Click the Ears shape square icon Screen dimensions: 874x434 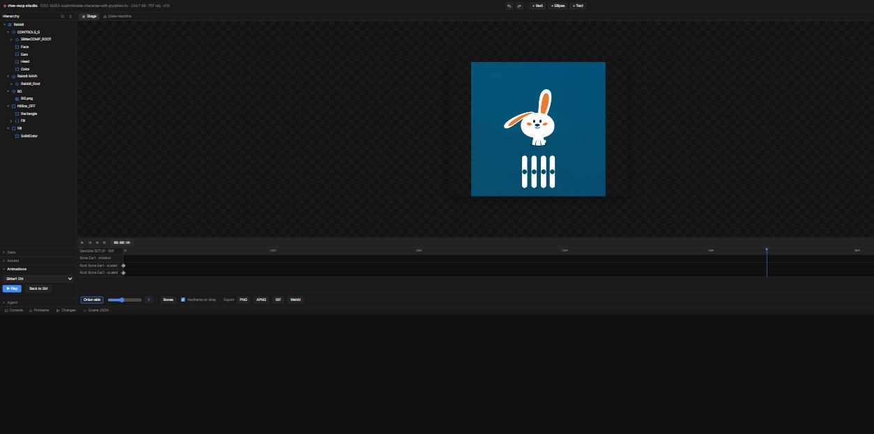(17, 54)
